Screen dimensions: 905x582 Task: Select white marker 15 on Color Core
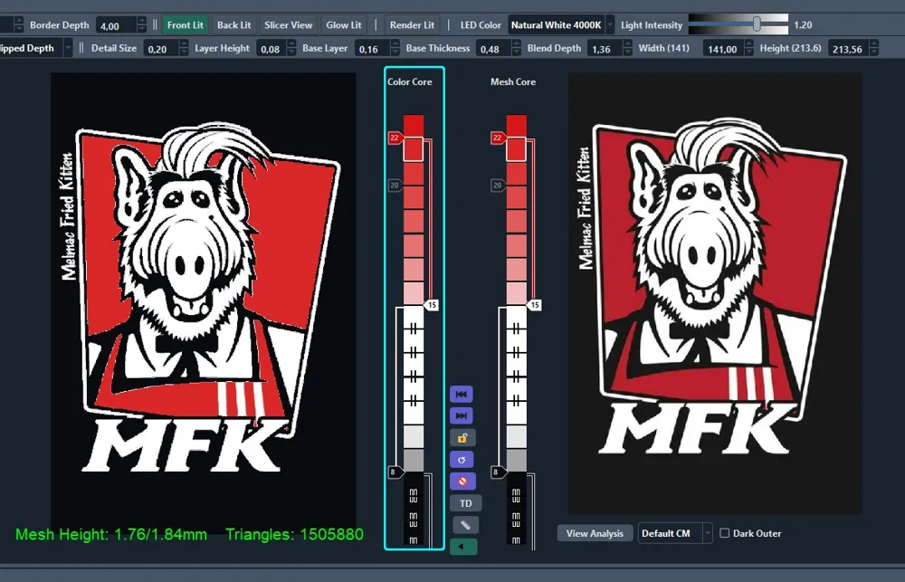point(431,305)
